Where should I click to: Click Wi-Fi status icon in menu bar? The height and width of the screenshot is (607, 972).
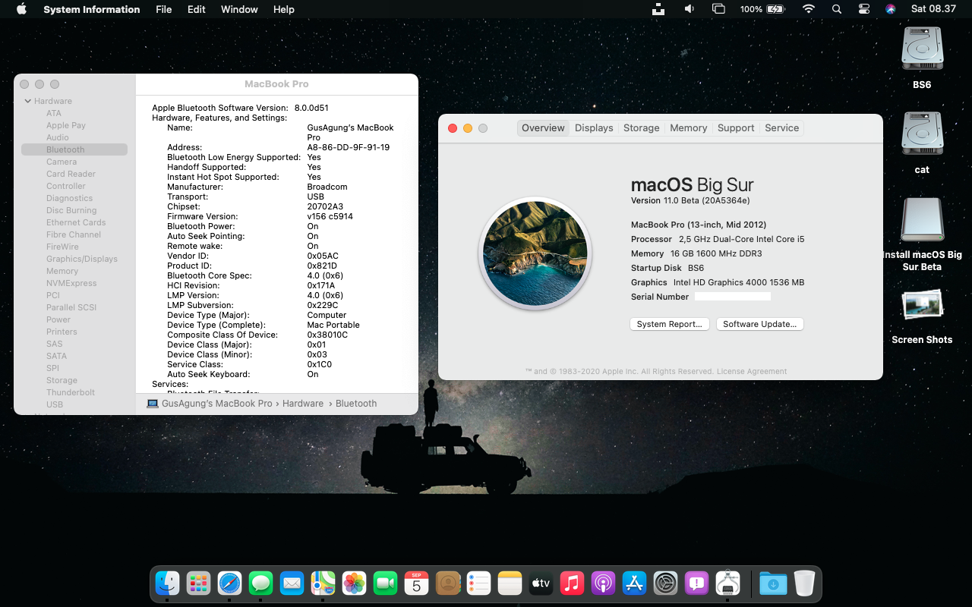click(808, 9)
